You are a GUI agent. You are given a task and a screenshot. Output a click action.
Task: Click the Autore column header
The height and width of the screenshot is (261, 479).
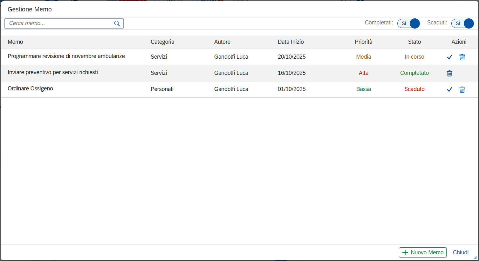(222, 42)
